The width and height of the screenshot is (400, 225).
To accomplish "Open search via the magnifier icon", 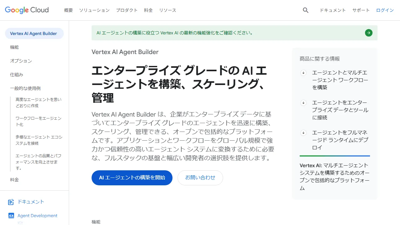I will (305, 10).
